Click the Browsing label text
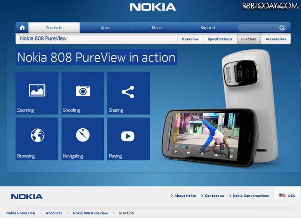 (26, 156)
